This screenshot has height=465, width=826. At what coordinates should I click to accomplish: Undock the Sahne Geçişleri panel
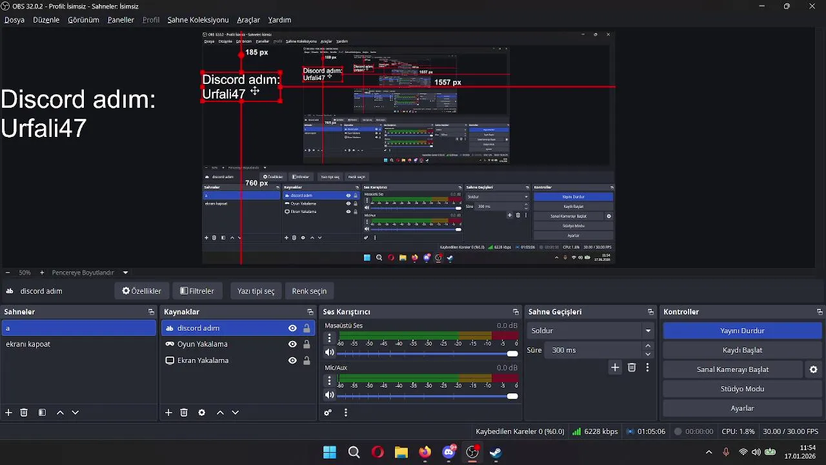pyautogui.click(x=650, y=312)
